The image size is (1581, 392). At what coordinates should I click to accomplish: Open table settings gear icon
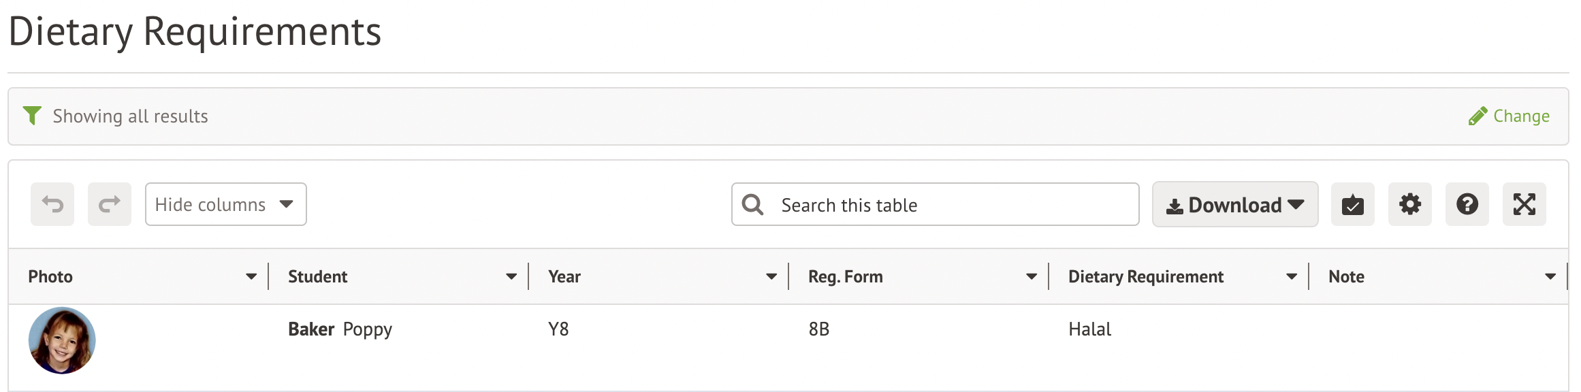1409,204
